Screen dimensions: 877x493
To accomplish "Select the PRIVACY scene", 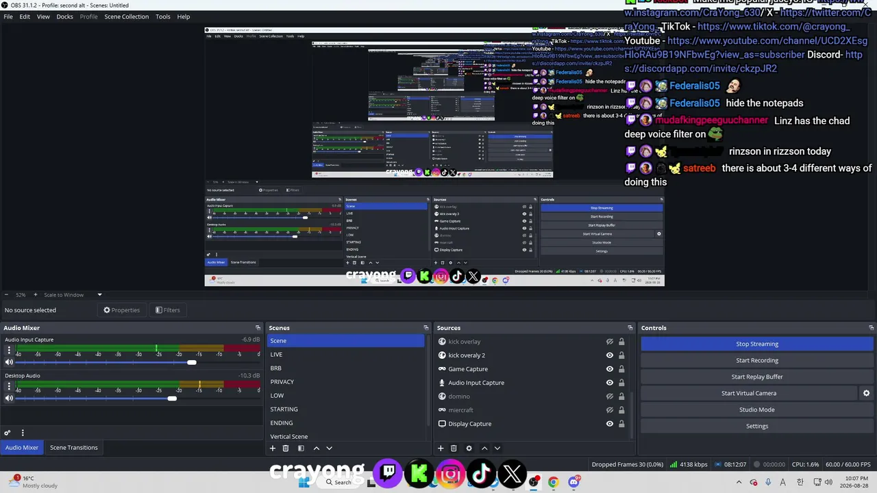I will point(346,382).
